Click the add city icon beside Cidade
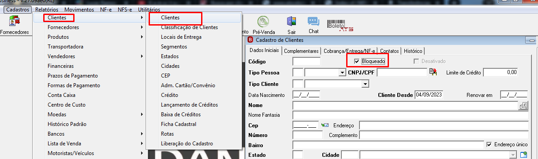Screen dimensions: 538x159 (524, 155)
